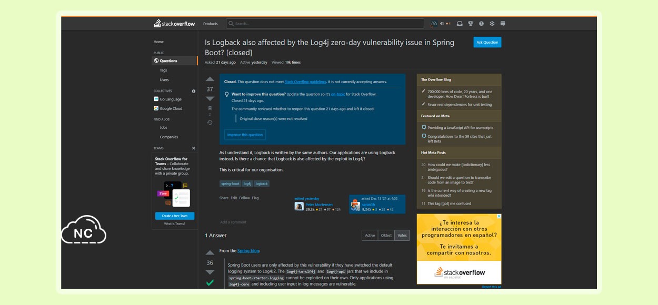Go to Home in the sidebar

tap(158, 42)
